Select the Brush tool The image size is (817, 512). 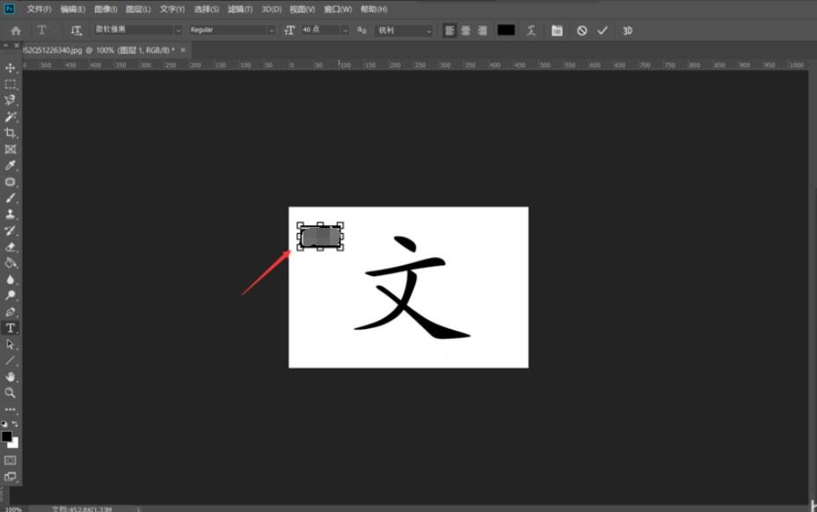(x=11, y=198)
